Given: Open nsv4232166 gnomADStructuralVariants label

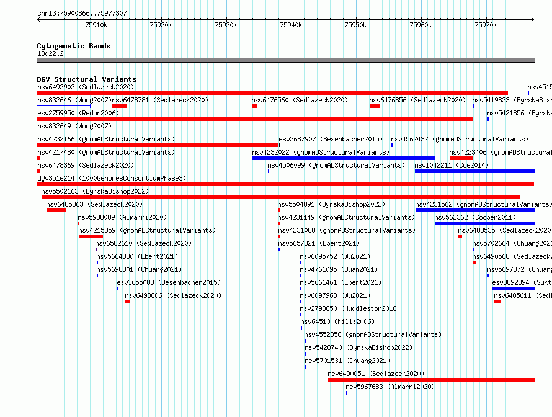Looking at the screenshot, I should (x=106, y=139).
